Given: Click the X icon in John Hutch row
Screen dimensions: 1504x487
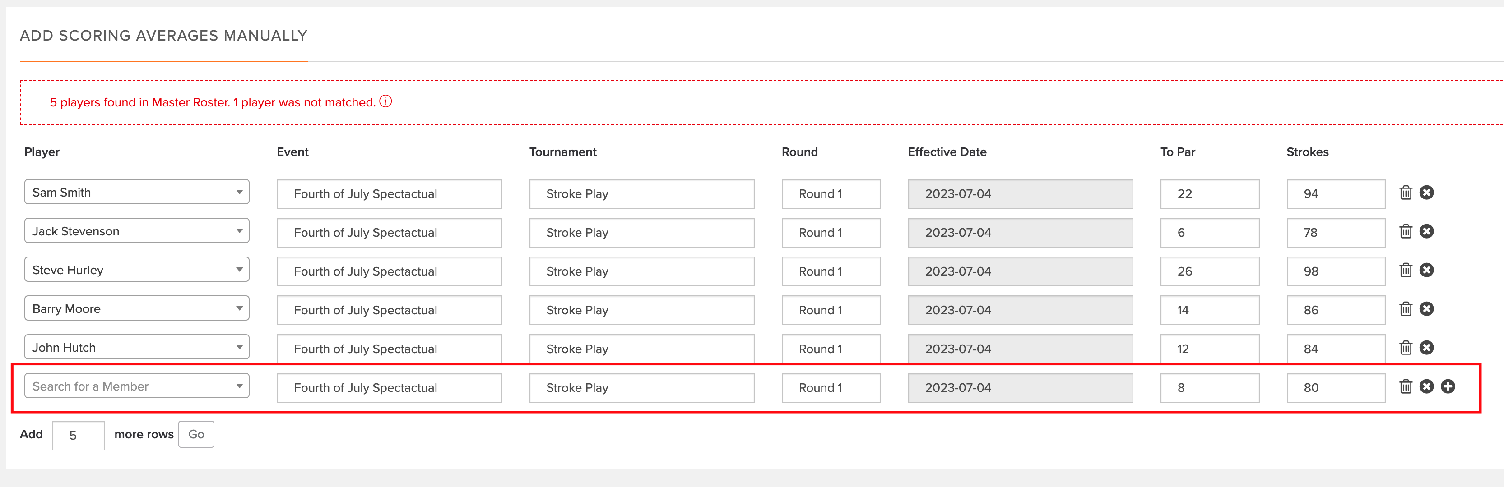Looking at the screenshot, I should coord(1426,348).
